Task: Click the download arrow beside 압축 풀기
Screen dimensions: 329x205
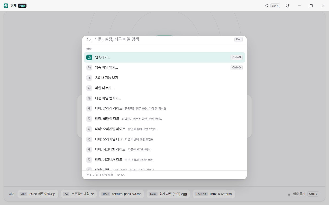Action: point(289,194)
